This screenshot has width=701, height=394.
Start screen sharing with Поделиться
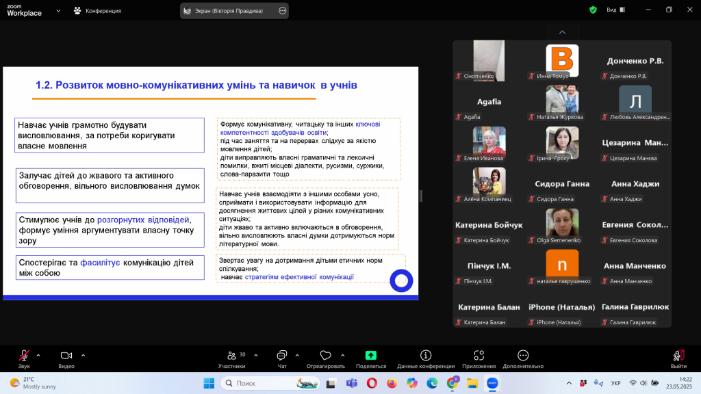click(370, 358)
